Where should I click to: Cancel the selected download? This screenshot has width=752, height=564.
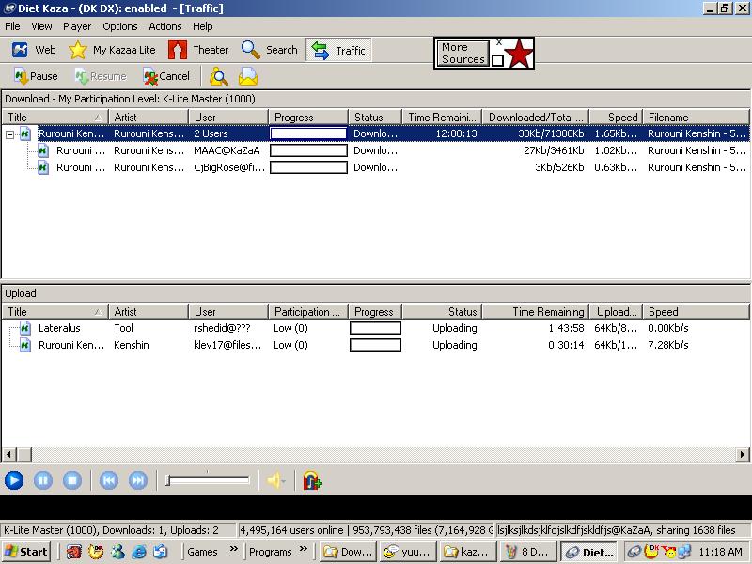coord(166,77)
